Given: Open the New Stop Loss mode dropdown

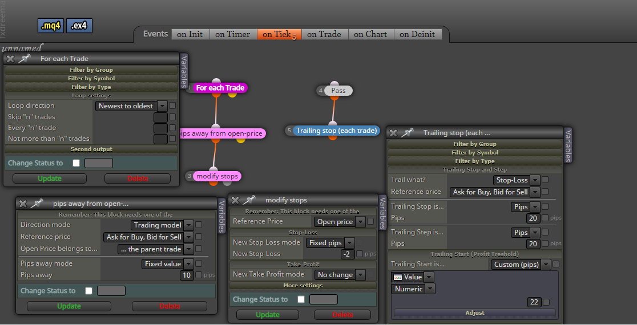Looking at the screenshot, I should [330, 243].
